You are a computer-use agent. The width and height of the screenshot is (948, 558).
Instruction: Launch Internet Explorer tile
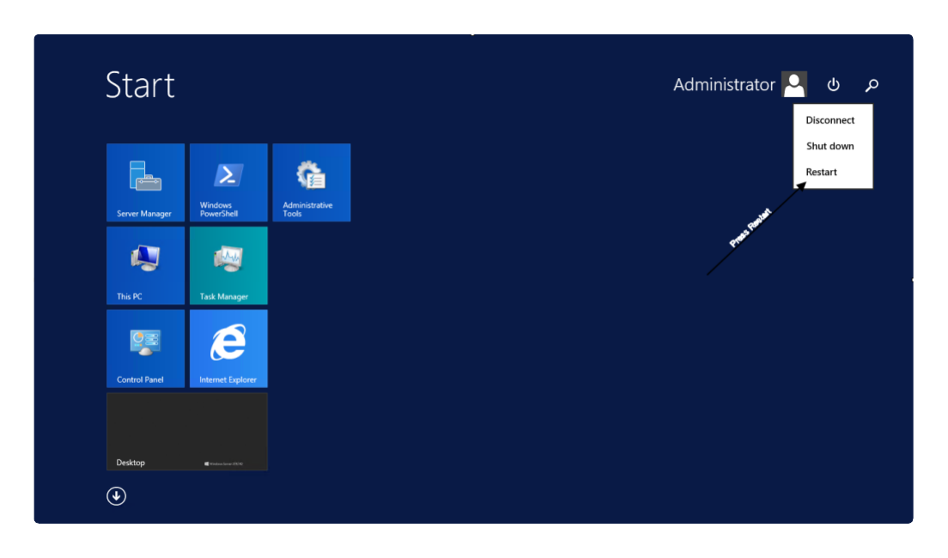pyautogui.click(x=228, y=349)
